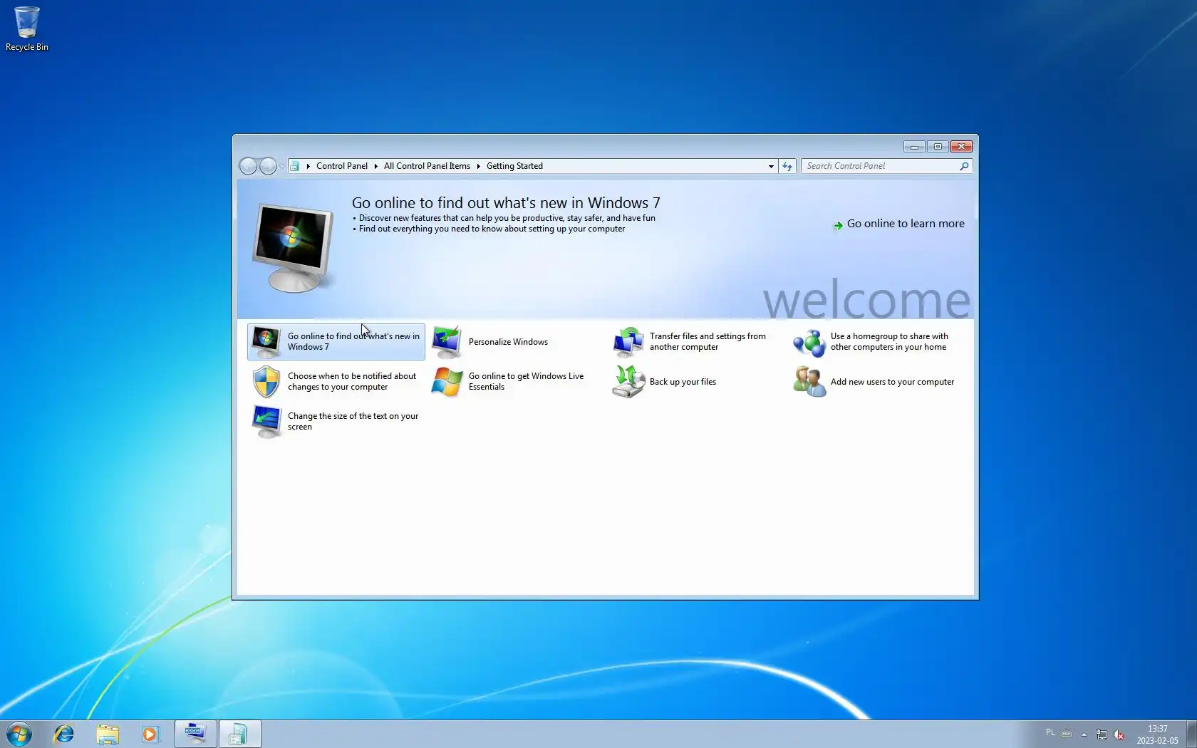The height and width of the screenshot is (748, 1197).
Task: Switch to the Getting Started taskbar button
Action: (239, 734)
